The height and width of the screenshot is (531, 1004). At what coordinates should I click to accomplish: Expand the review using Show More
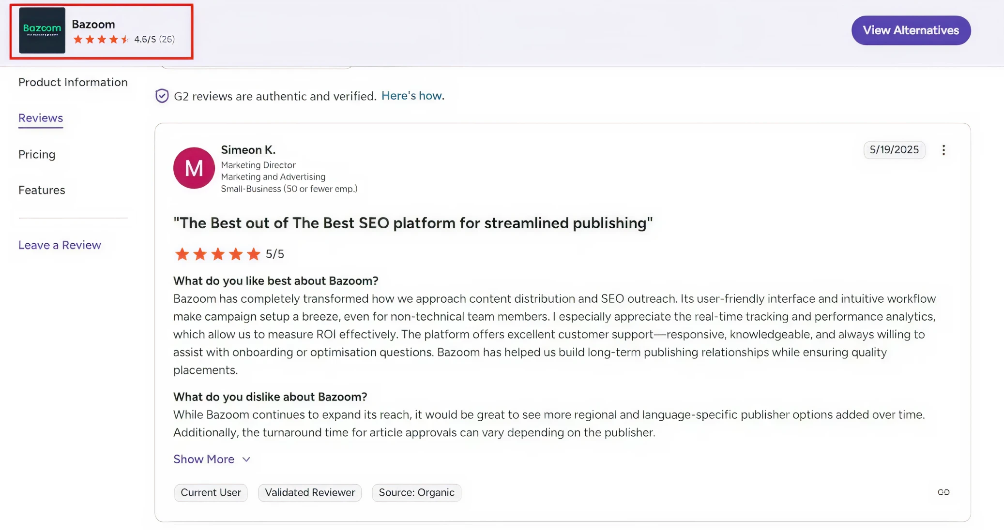coord(212,459)
